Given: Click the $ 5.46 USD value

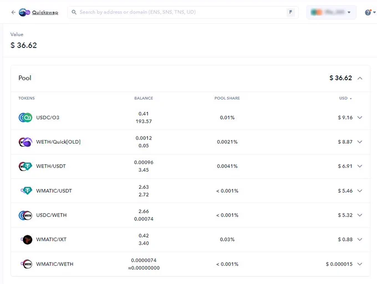Looking at the screenshot, I should tap(345, 191).
